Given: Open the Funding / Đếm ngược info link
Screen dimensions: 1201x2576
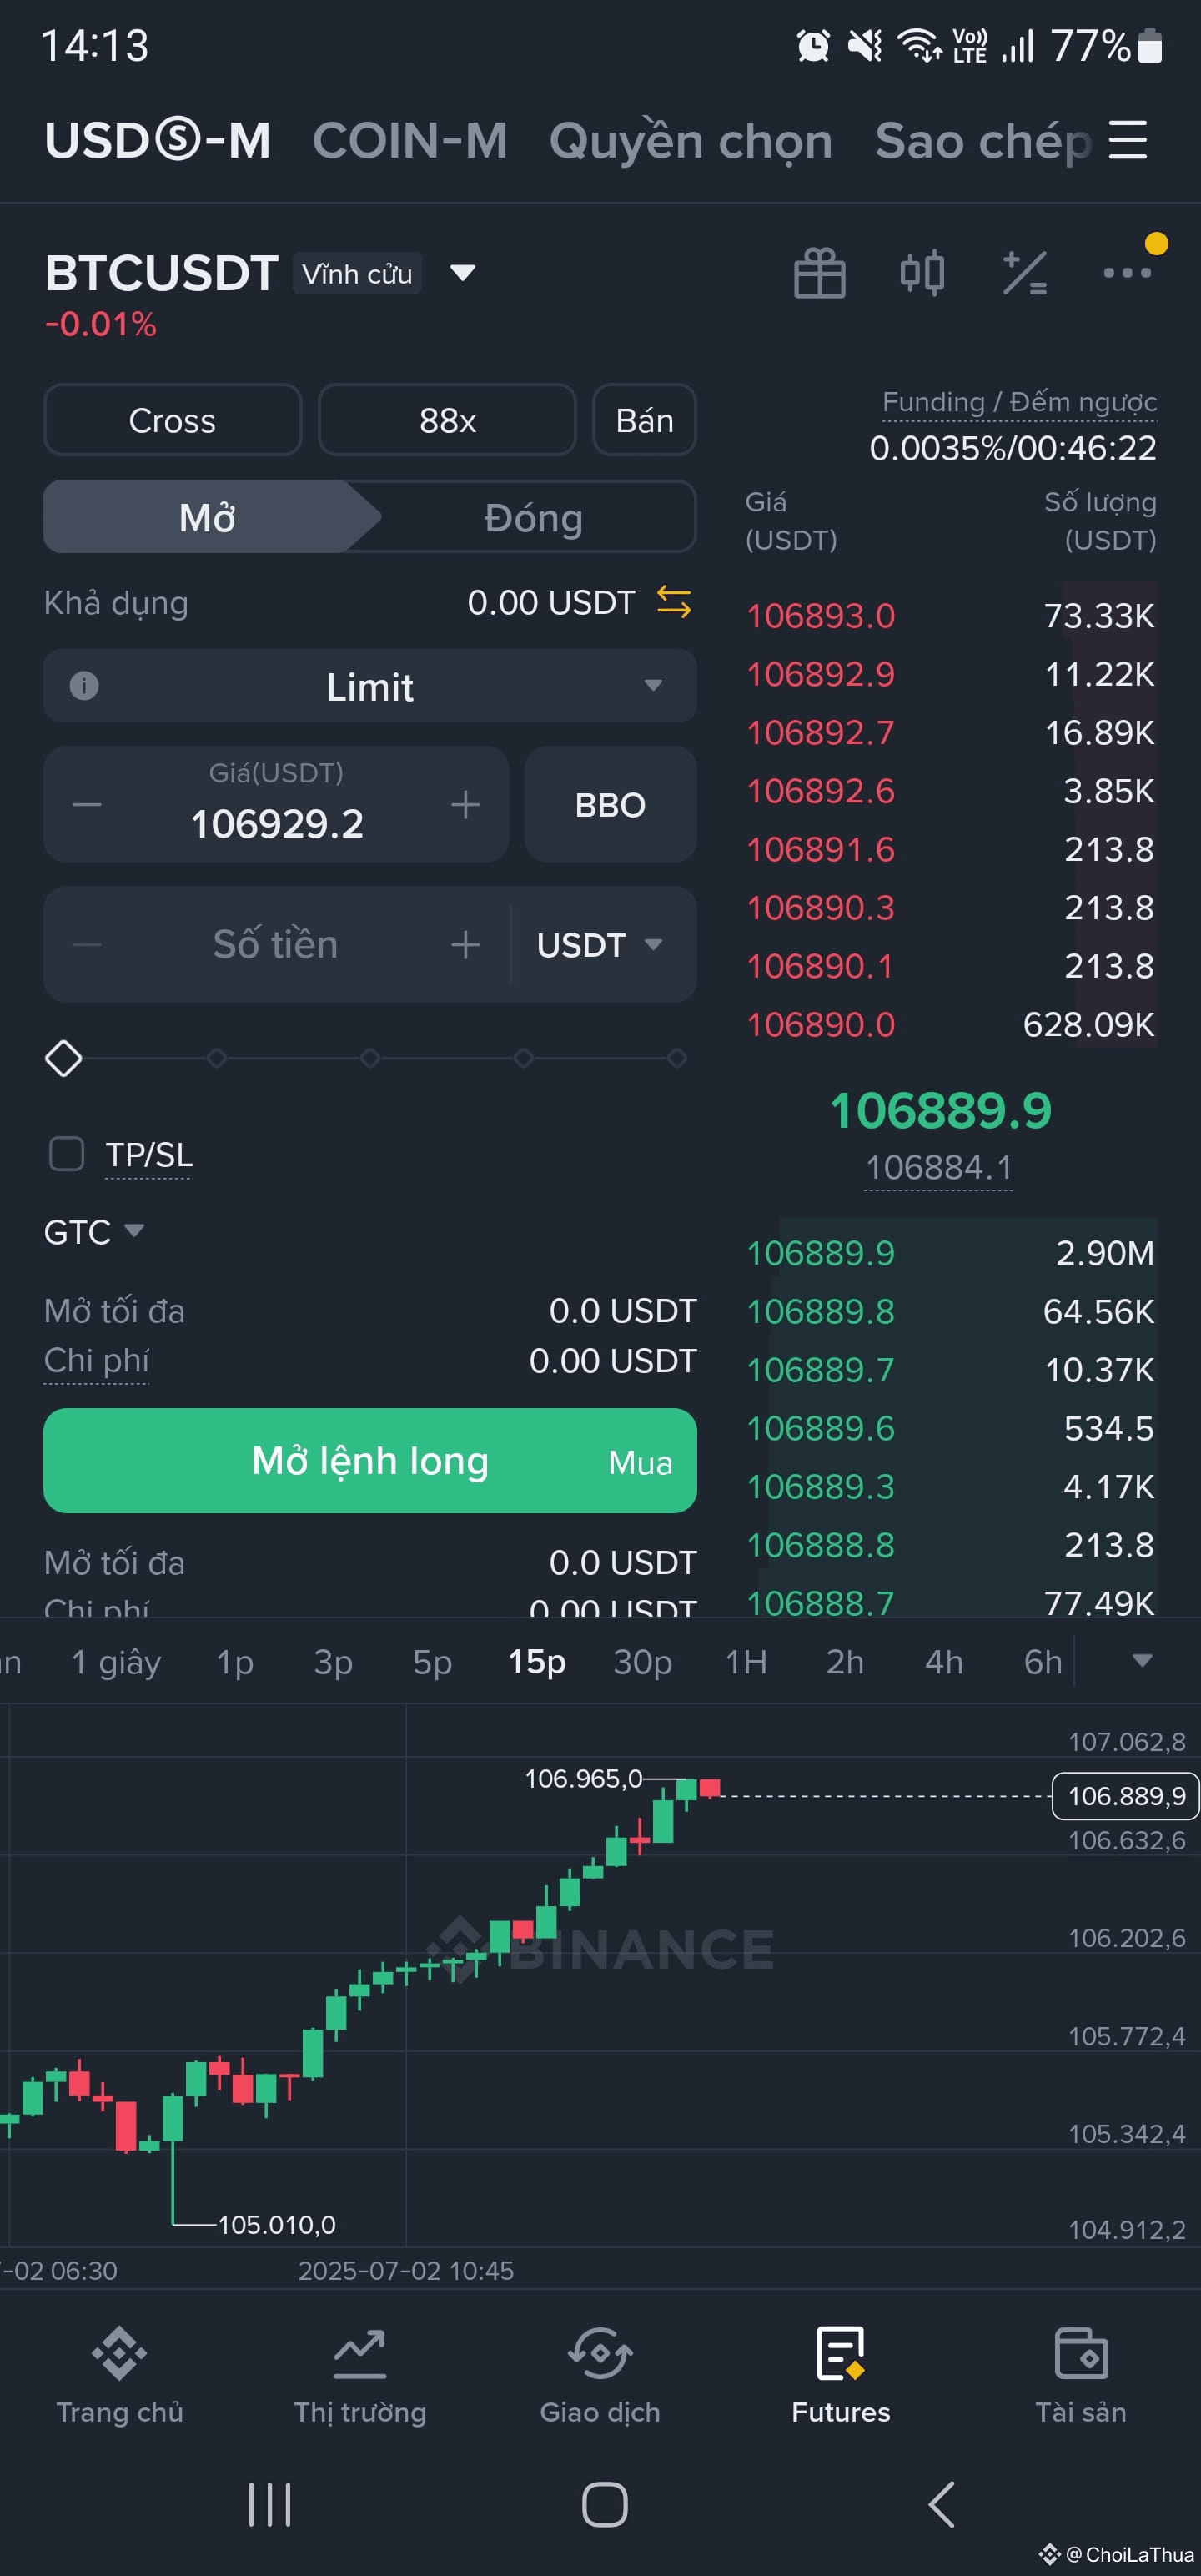Looking at the screenshot, I should tap(1019, 402).
